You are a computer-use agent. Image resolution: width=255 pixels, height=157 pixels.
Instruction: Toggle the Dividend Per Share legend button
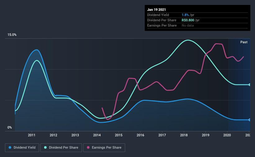coord(61,148)
